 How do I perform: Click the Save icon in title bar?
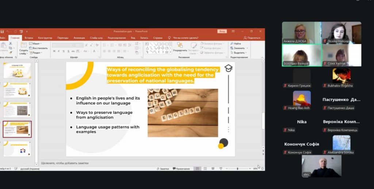click(x=2, y=31)
